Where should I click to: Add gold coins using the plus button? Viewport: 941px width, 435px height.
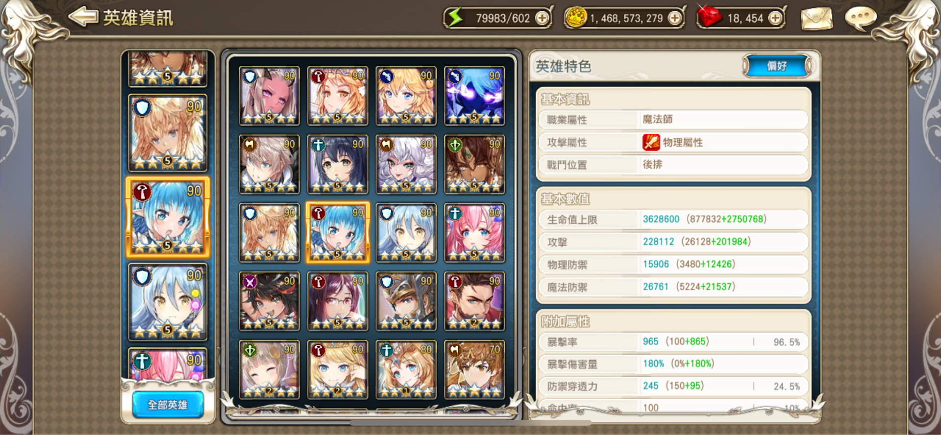click(x=675, y=18)
